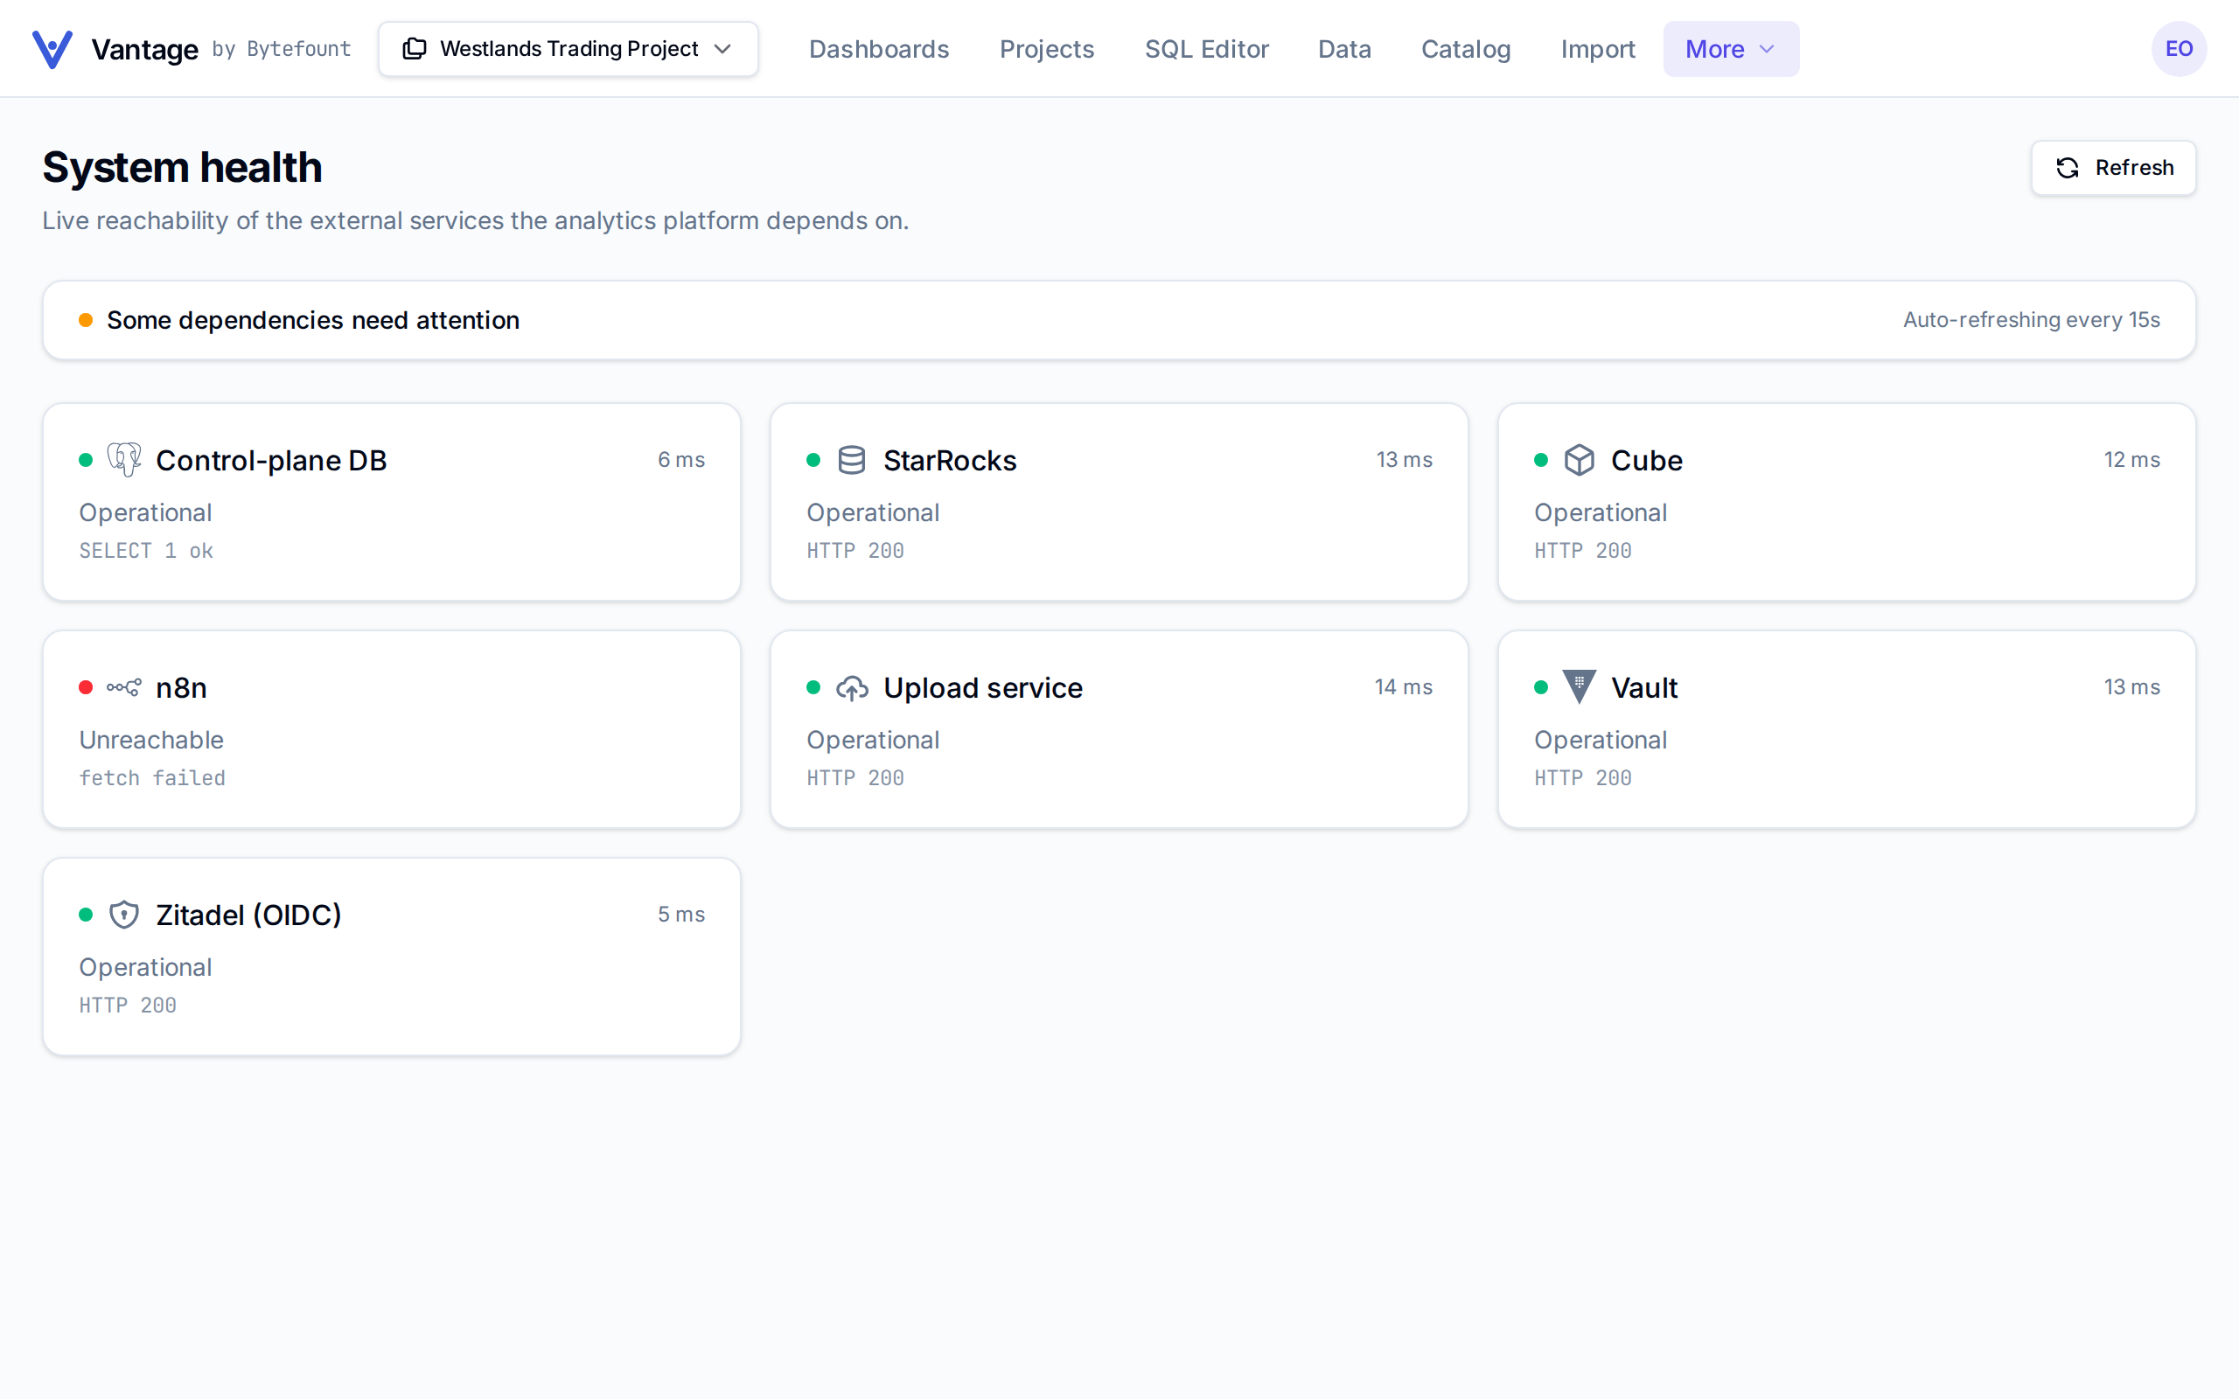This screenshot has height=1399, width=2239.
Task: Go to Dashboards
Action: [879, 49]
